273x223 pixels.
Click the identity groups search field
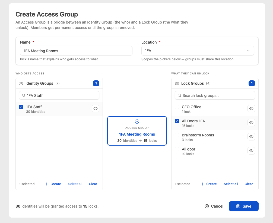(59, 95)
